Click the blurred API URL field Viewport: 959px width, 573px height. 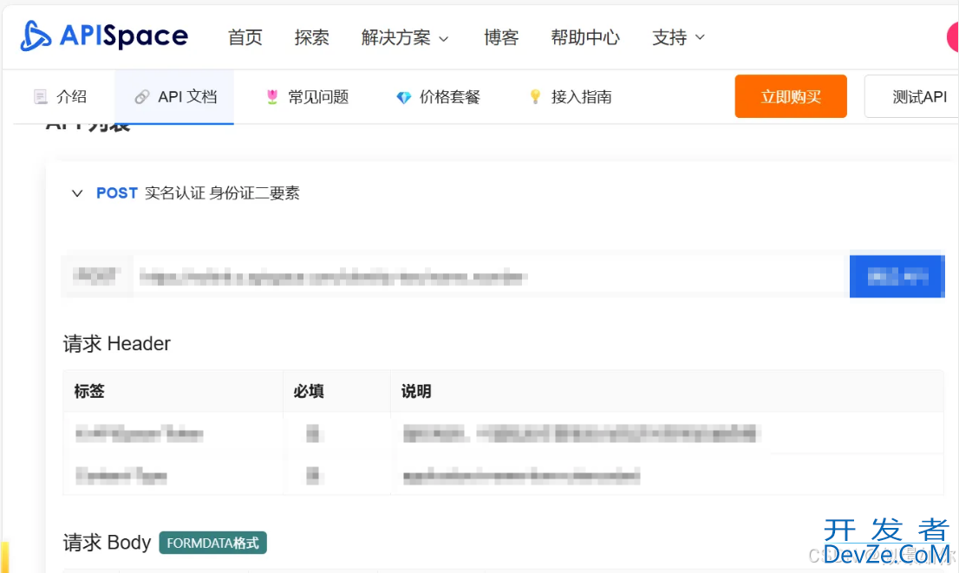pyautogui.click(x=489, y=277)
